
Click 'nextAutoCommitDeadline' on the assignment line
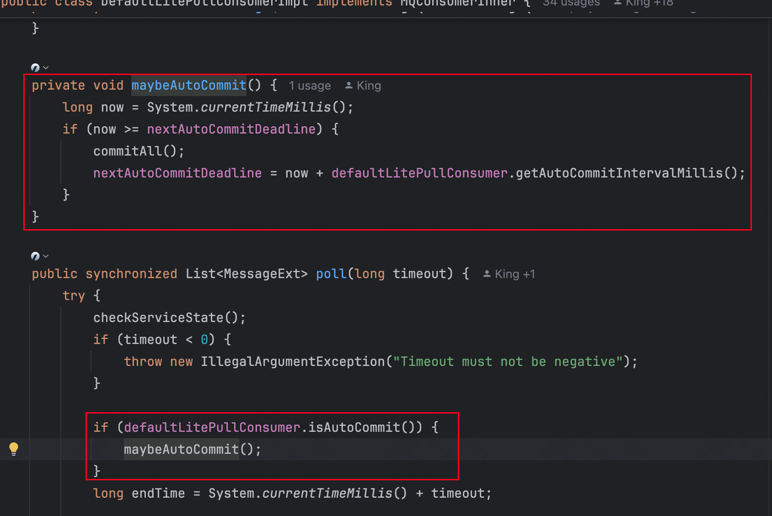click(x=177, y=173)
